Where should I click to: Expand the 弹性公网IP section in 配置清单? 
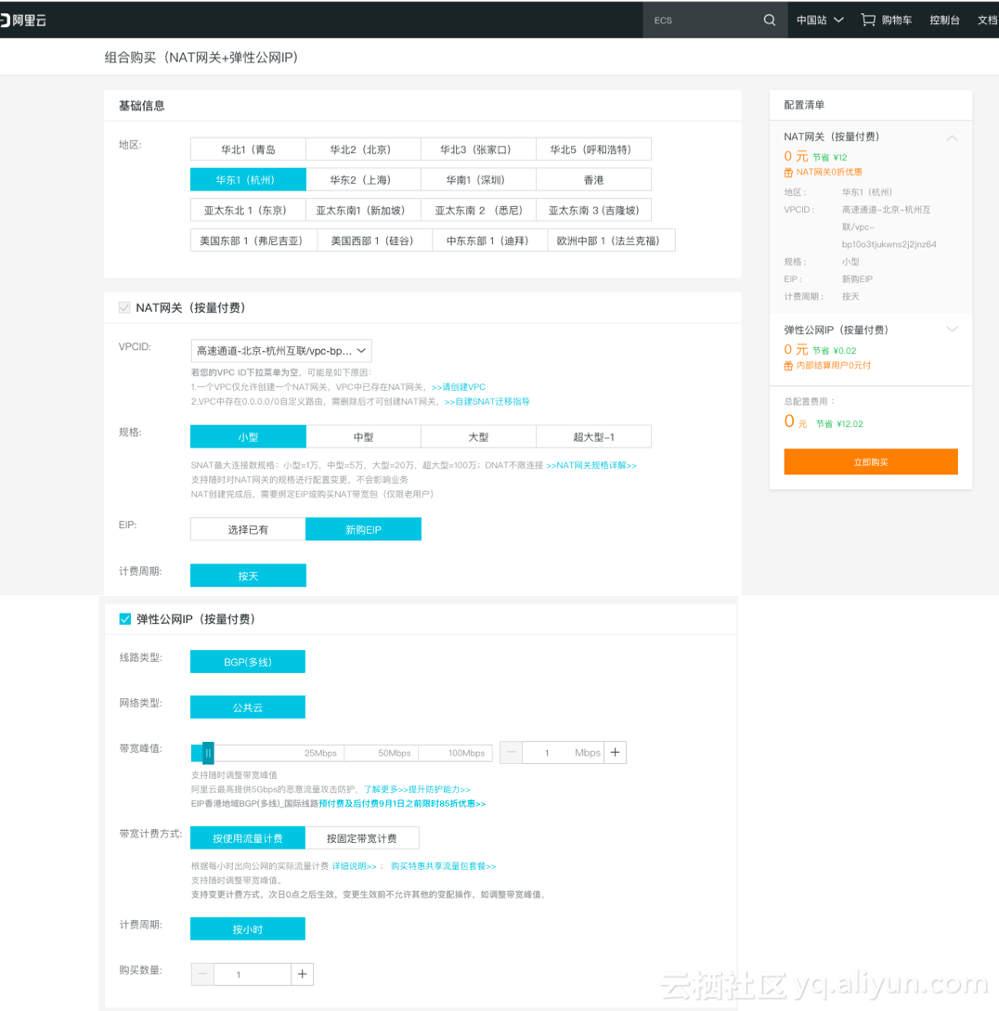[x=952, y=330]
